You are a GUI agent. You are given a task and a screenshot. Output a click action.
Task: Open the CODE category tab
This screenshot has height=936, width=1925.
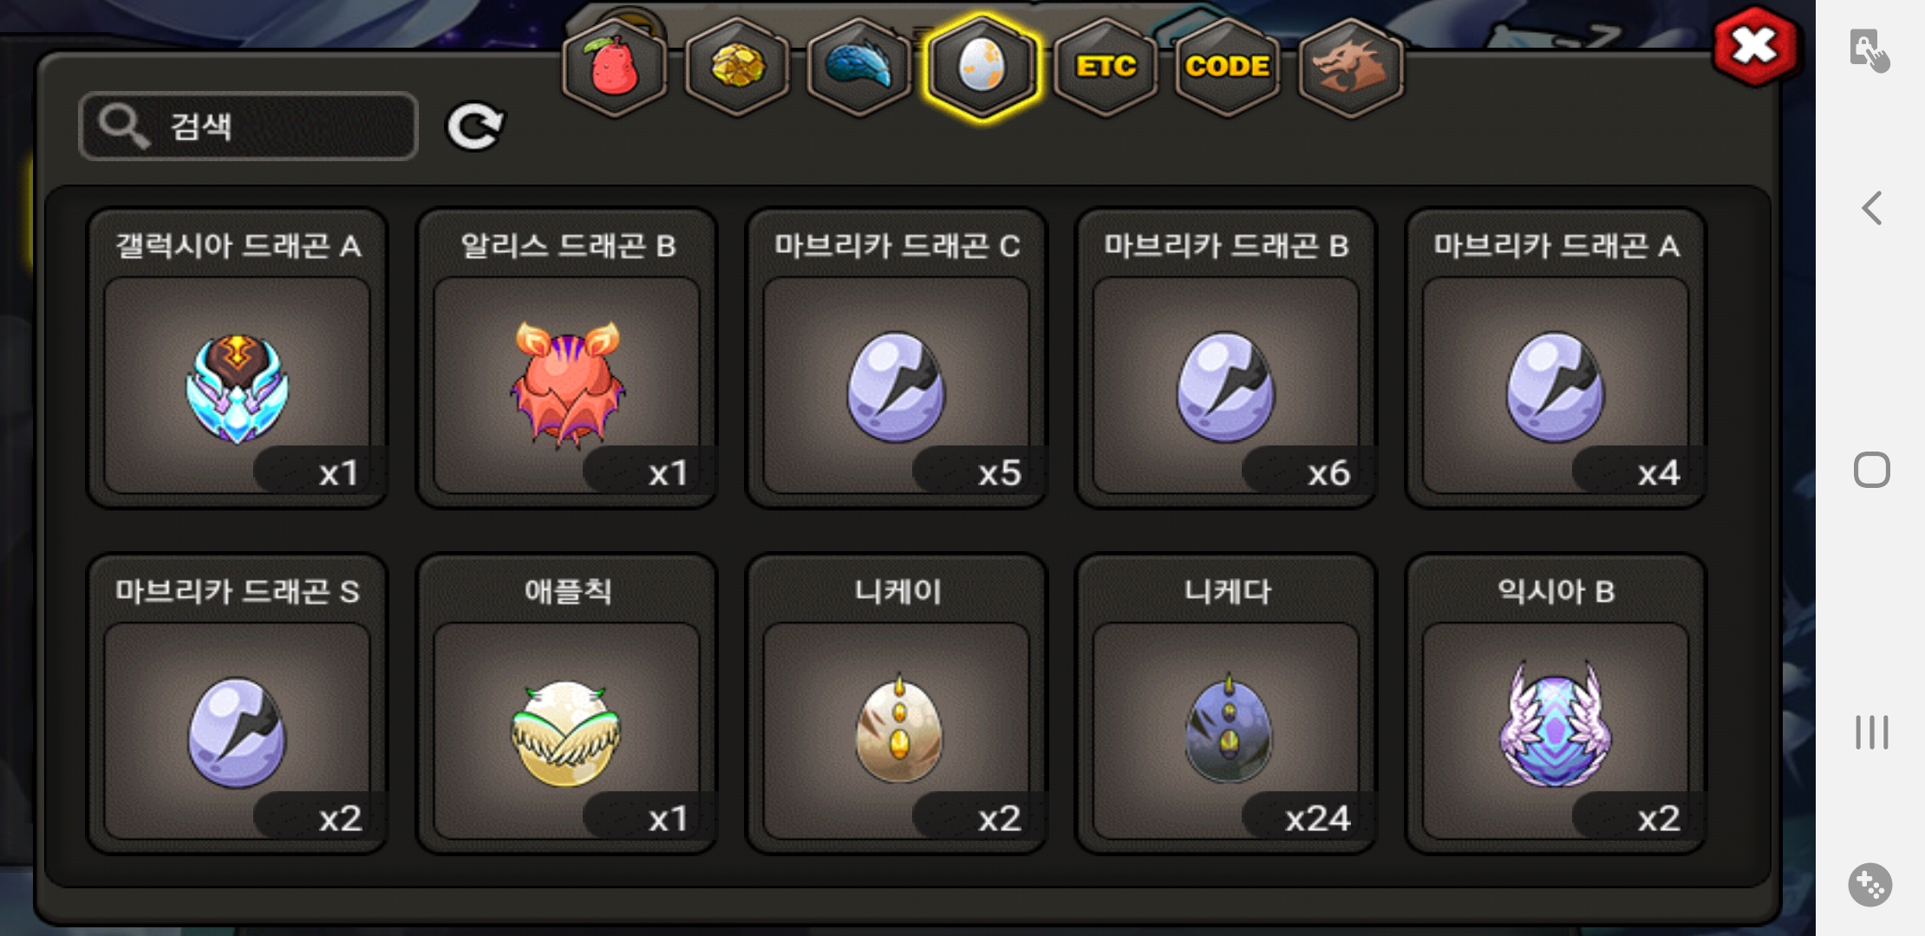pyautogui.click(x=1227, y=68)
